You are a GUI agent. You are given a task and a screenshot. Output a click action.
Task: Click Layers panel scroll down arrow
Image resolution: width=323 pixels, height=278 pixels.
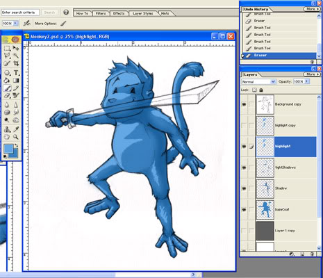click(x=319, y=248)
